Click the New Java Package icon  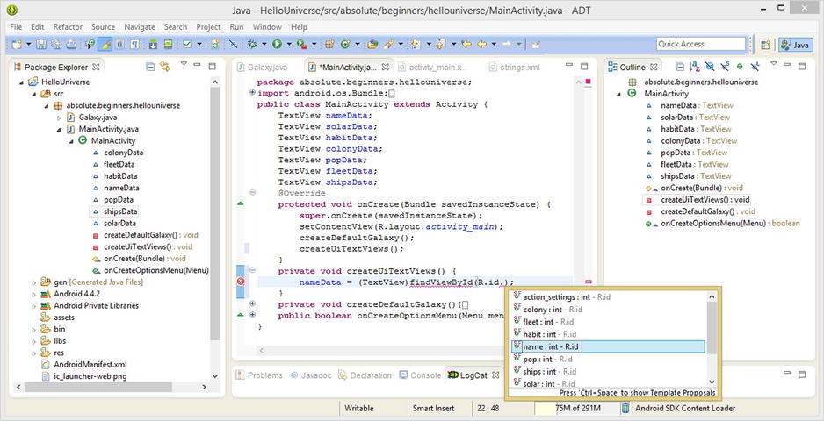329,45
